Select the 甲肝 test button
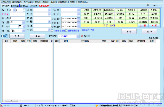This screenshot has height=107, width=164. tap(86, 18)
